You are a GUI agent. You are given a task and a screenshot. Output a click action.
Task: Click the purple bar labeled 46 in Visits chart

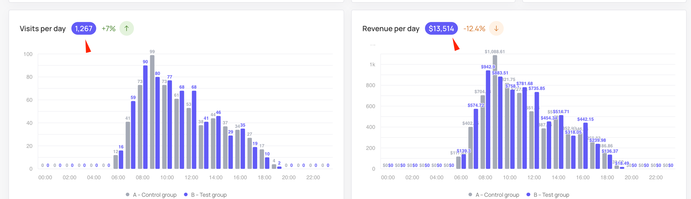(x=218, y=142)
